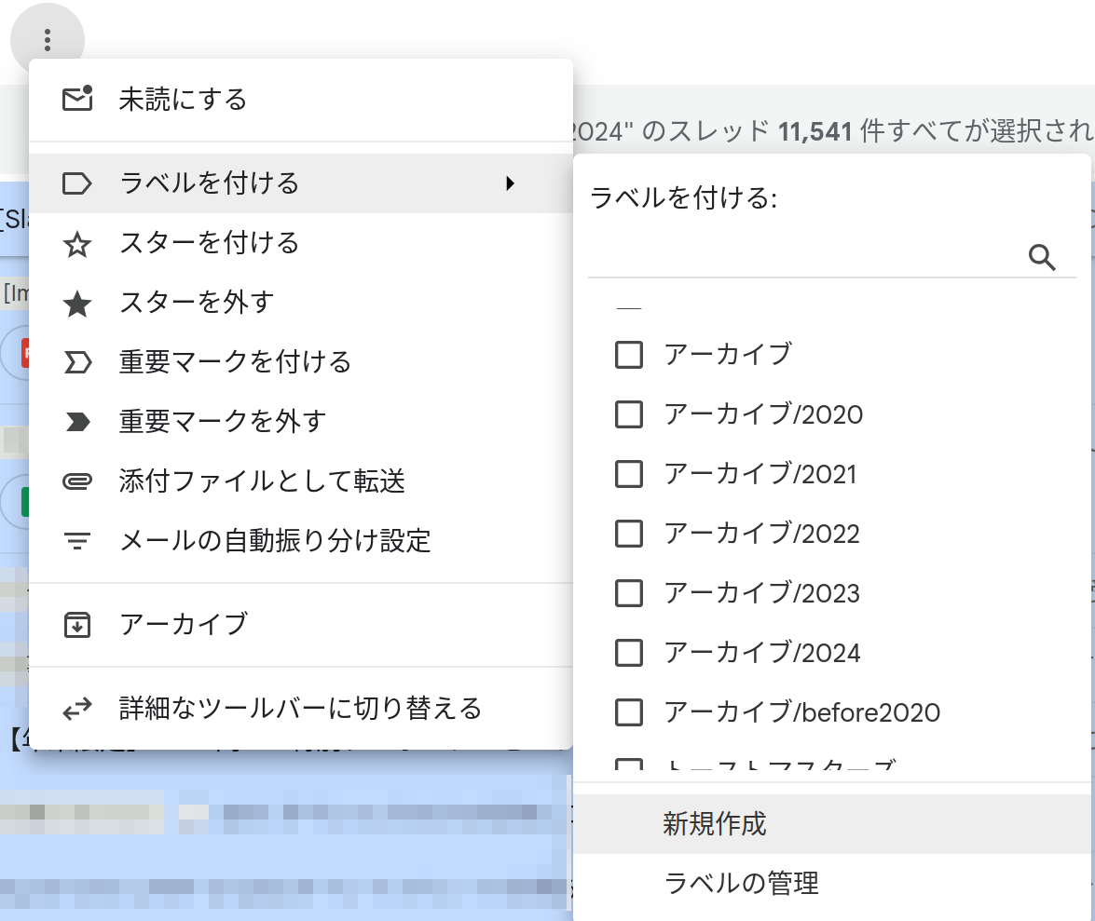Click the mark as unread envelope icon
Screen dimensions: 1095x921
(x=76, y=99)
